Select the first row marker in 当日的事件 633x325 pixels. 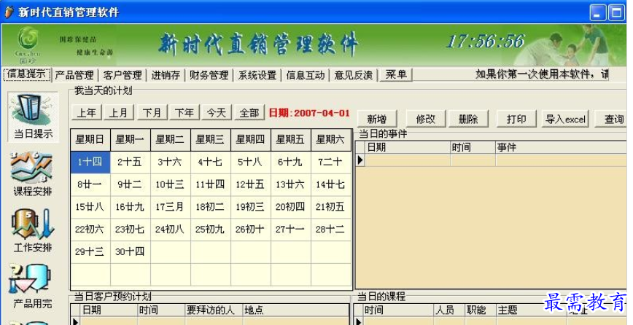(360, 160)
